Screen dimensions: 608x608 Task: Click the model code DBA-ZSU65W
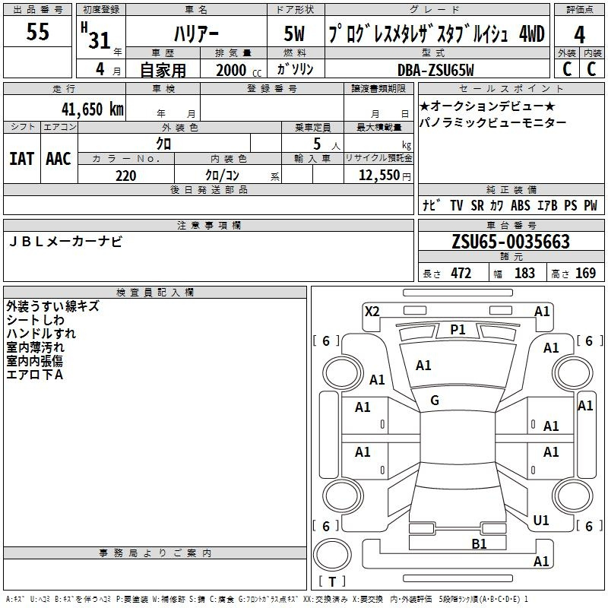pos(435,70)
